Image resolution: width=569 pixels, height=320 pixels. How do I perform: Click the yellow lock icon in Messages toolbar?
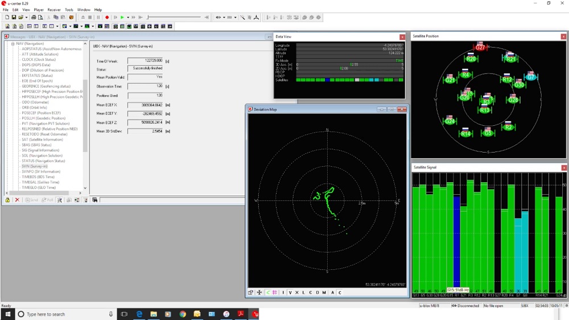coord(7,200)
